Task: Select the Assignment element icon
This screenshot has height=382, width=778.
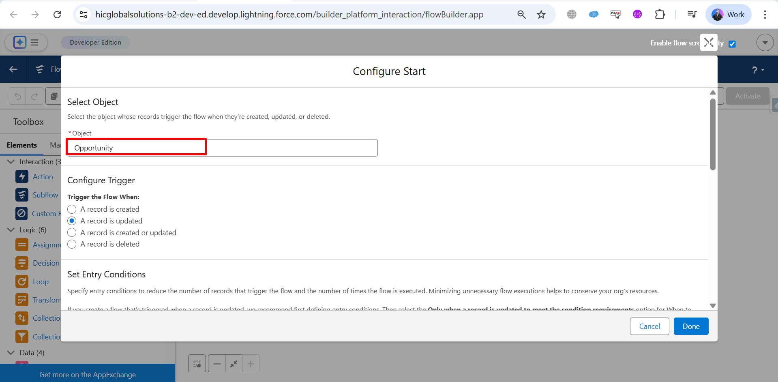Action: [22, 245]
